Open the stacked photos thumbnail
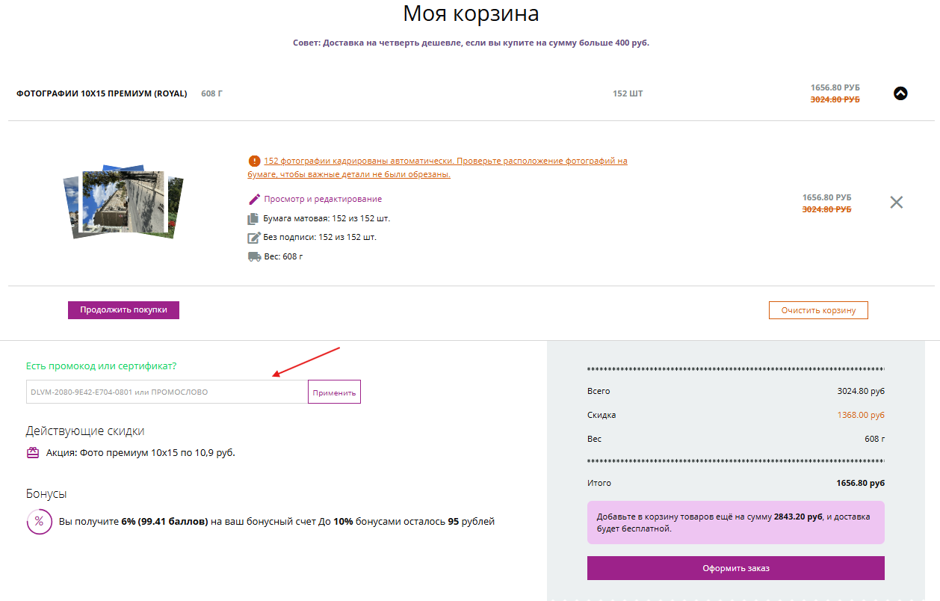The height and width of the screenshot is (601, 940). coord(123,203)
